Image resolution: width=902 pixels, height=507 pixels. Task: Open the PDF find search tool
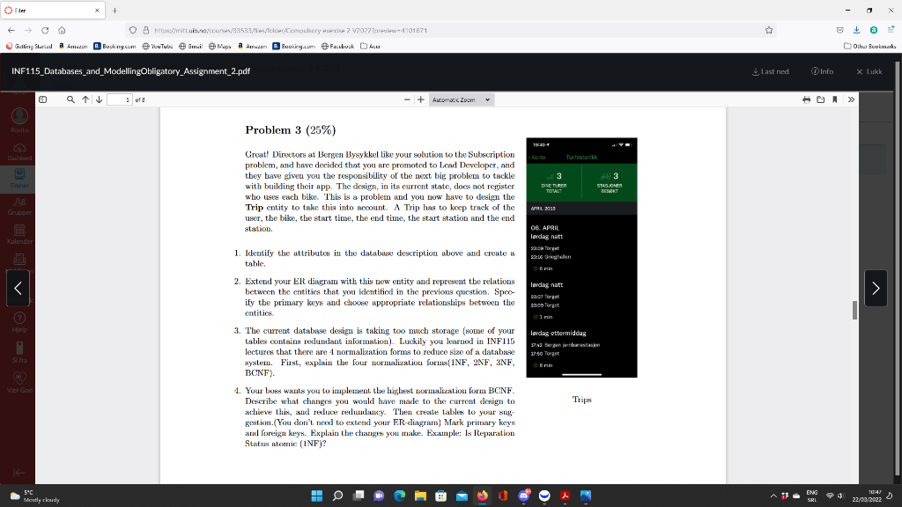70,99
